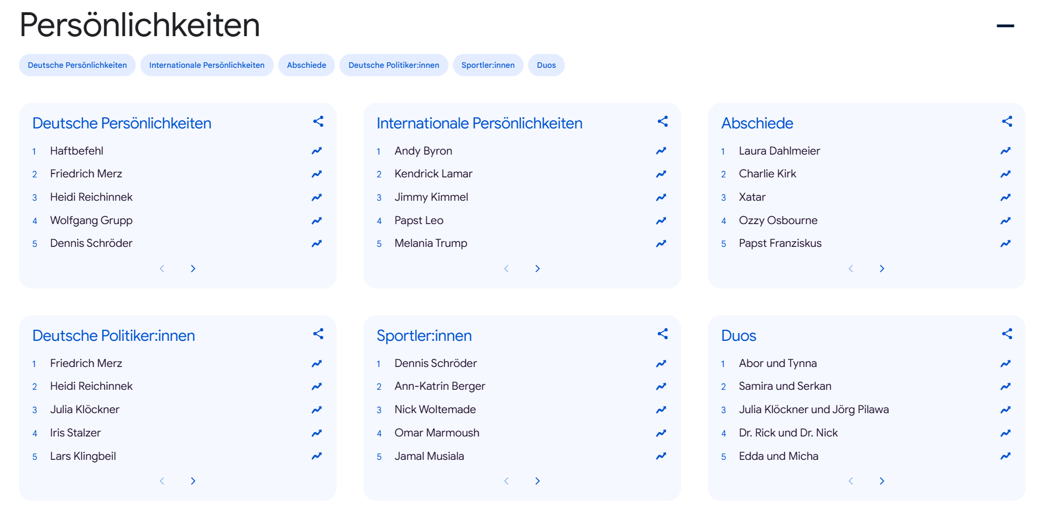Click the Laura Dahlmeier entry
Image resolution: width=1040 pixels, height=516 pixels.
[x=779, y=151]
